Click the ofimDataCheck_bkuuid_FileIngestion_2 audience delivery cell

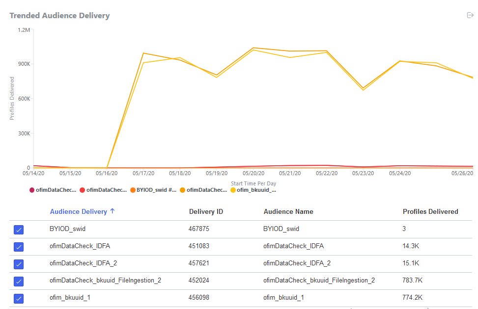click(x=105, y=281)
